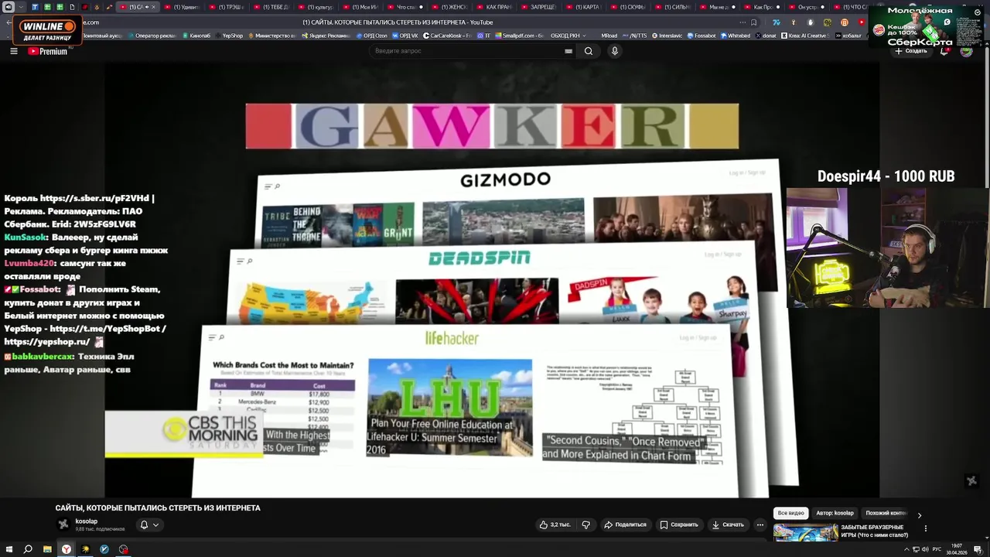This screenshot has width=990, height=557.
Task: Open the on-screen keyboard in search box
Action: click(x=568, y=51)
